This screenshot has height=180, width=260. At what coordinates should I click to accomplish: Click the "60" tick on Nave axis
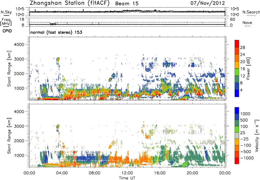(233, 19)
